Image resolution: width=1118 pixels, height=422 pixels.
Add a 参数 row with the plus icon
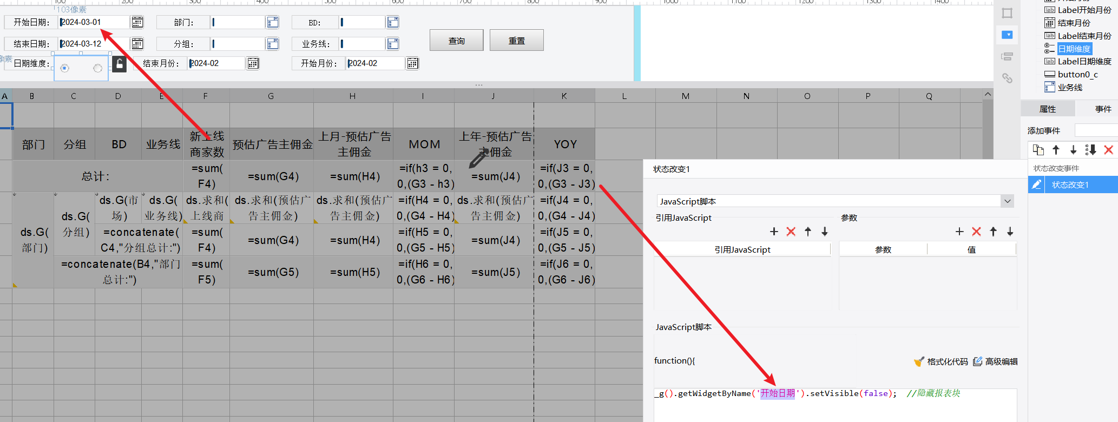pyautogui.click(x=959, y=232)
